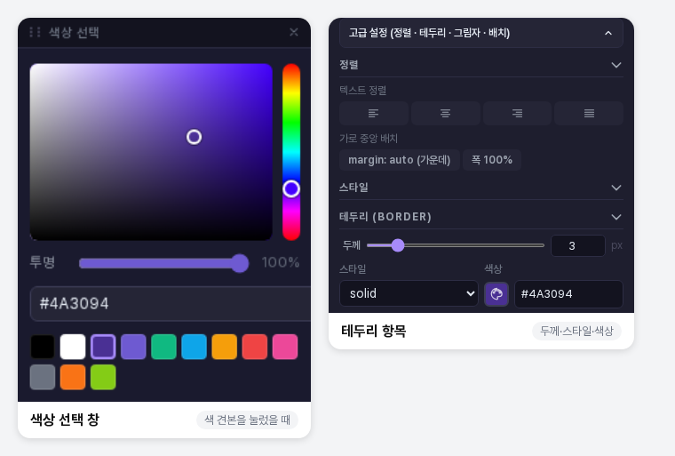The image size is (675, 456).
Task: Collapse the 고급 설정 advanced settings header
Action: coord(481,33)
